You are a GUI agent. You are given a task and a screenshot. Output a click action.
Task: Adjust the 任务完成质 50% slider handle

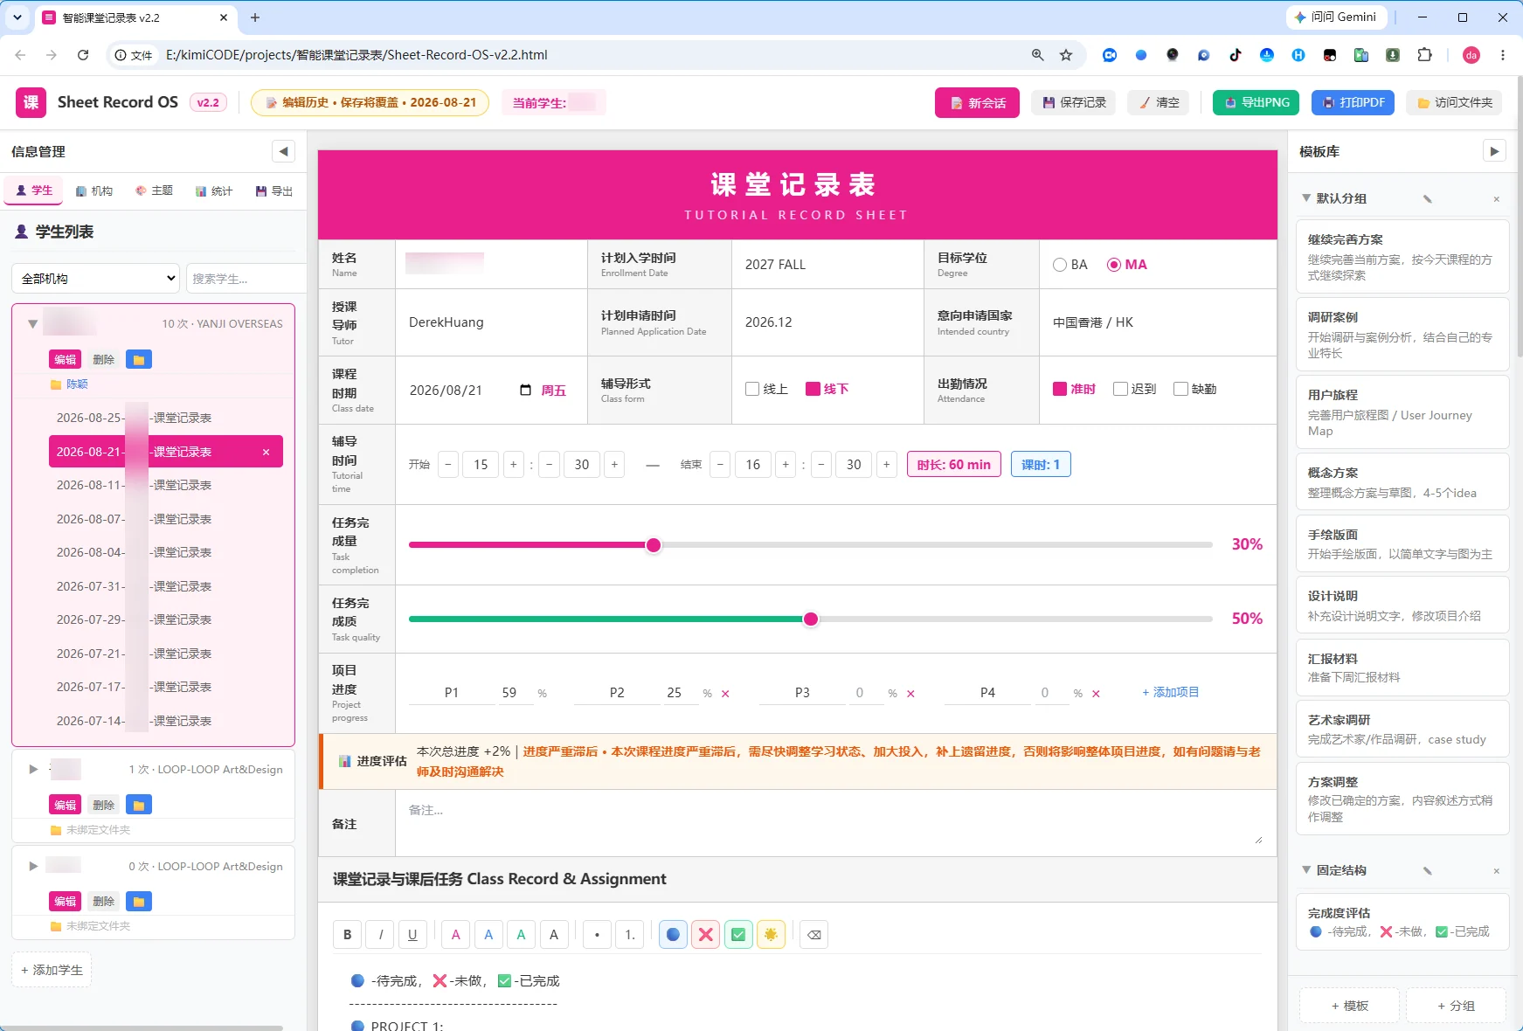pyautogui.click(x=811, y=619)
